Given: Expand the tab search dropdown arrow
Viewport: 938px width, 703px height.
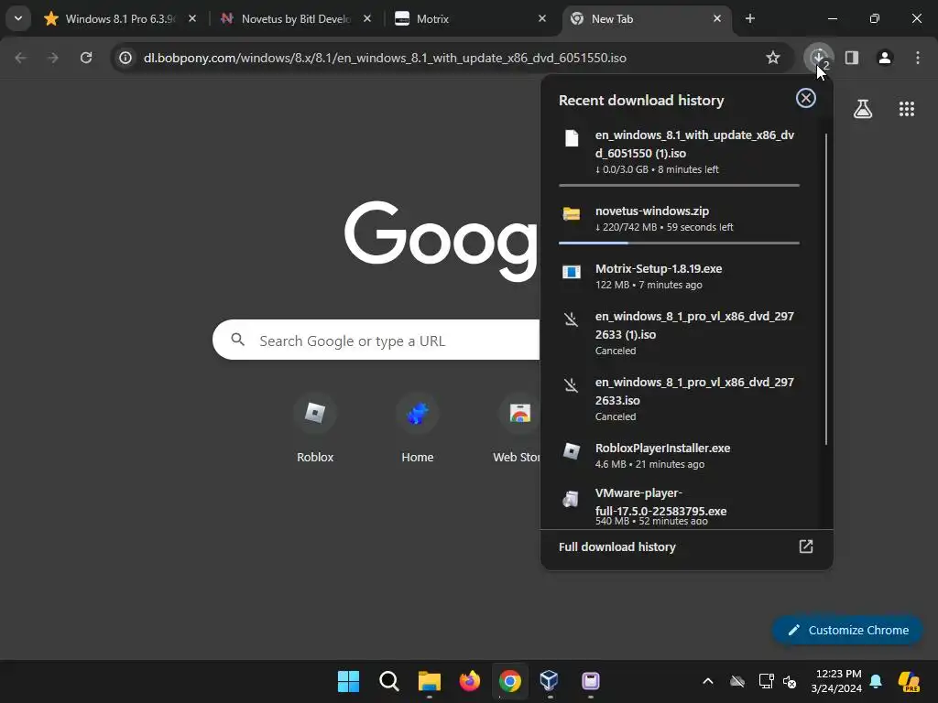Looking at the screenshot, I should (x=18, y=18).
